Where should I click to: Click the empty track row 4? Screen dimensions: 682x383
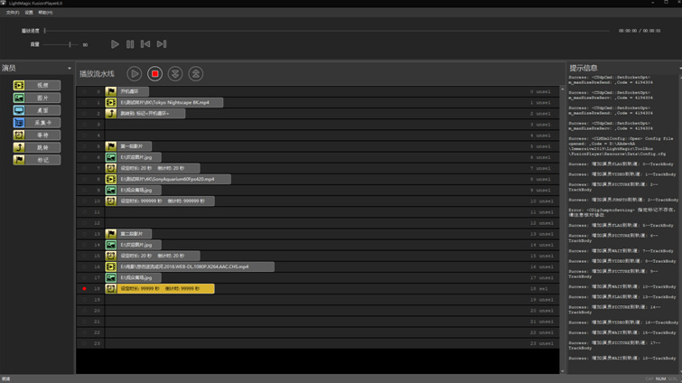point(332,135)
